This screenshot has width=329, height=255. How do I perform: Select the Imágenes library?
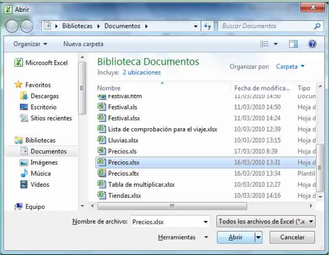tap(44, 162)
